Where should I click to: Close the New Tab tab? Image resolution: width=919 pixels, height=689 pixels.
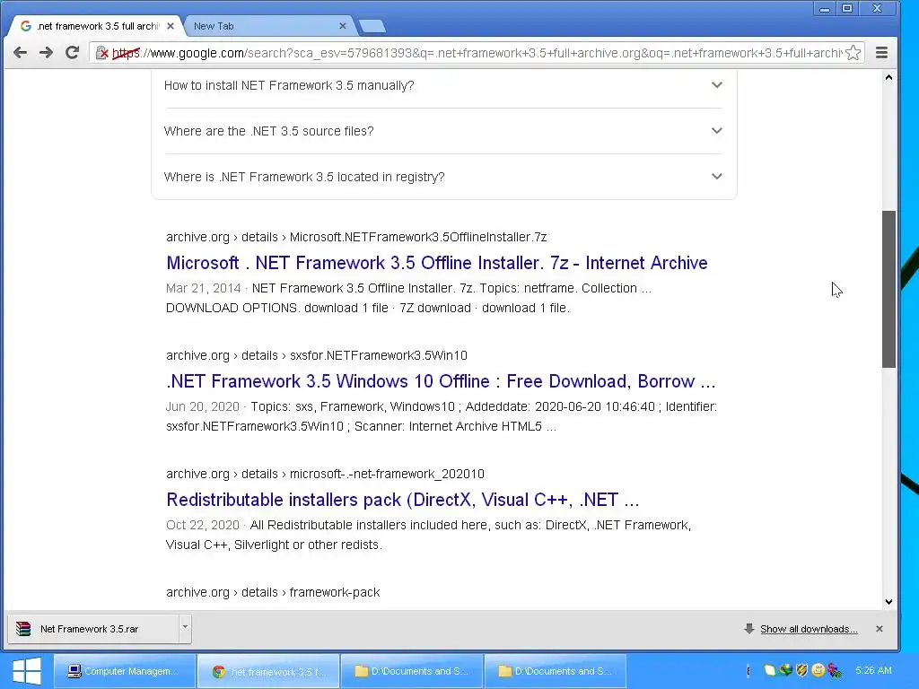pos(343,26)
